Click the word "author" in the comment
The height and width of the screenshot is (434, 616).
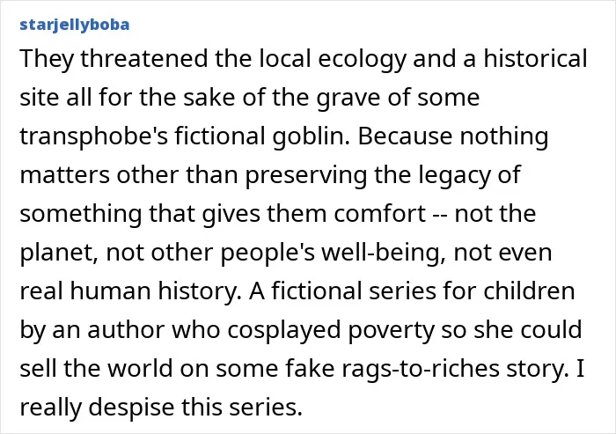(x=125, y=330)
